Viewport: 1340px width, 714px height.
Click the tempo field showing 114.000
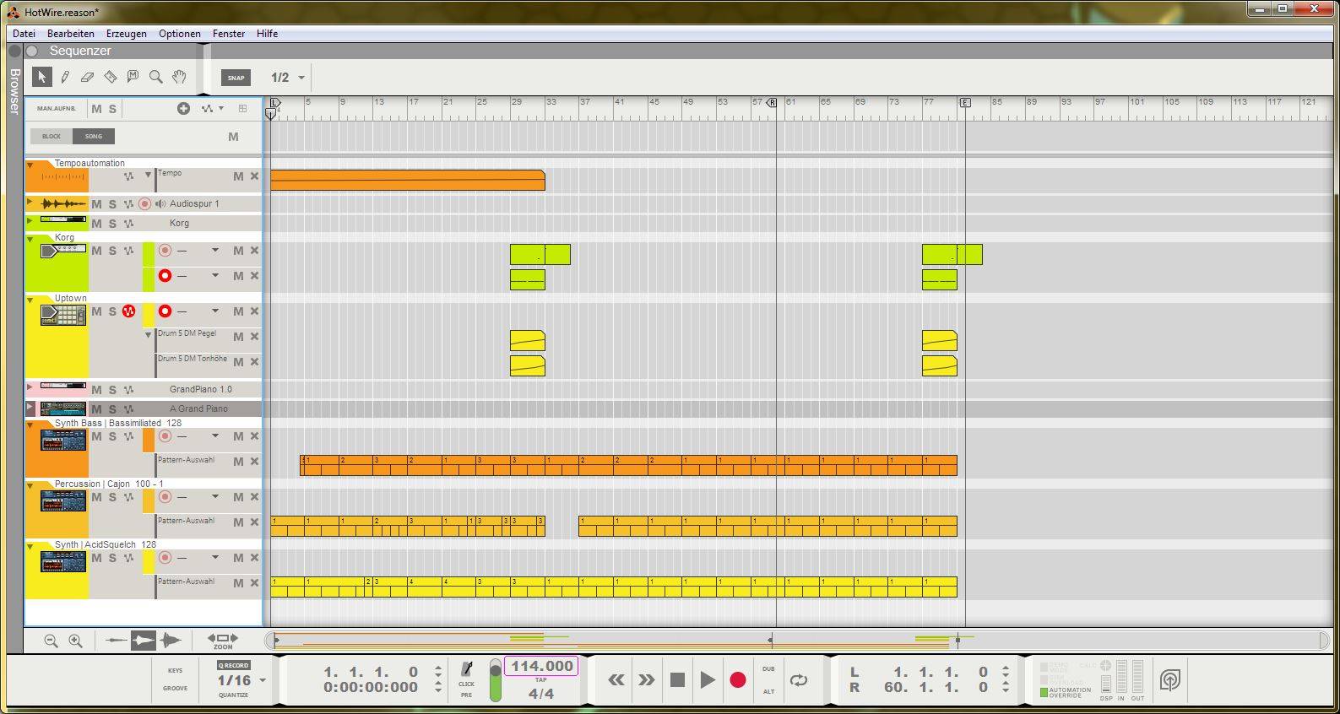541,666
